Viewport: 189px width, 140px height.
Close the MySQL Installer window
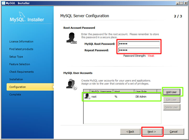coord(186,3)
